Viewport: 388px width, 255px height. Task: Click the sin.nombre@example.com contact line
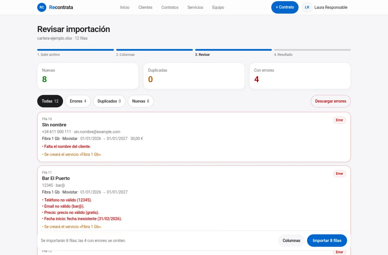point(81,132)
